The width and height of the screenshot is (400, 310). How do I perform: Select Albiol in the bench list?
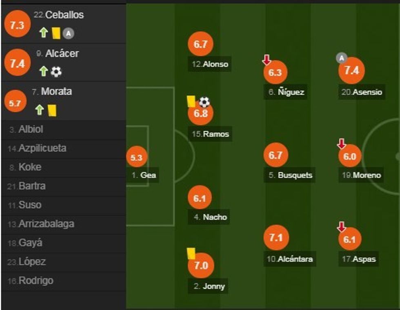31,130
